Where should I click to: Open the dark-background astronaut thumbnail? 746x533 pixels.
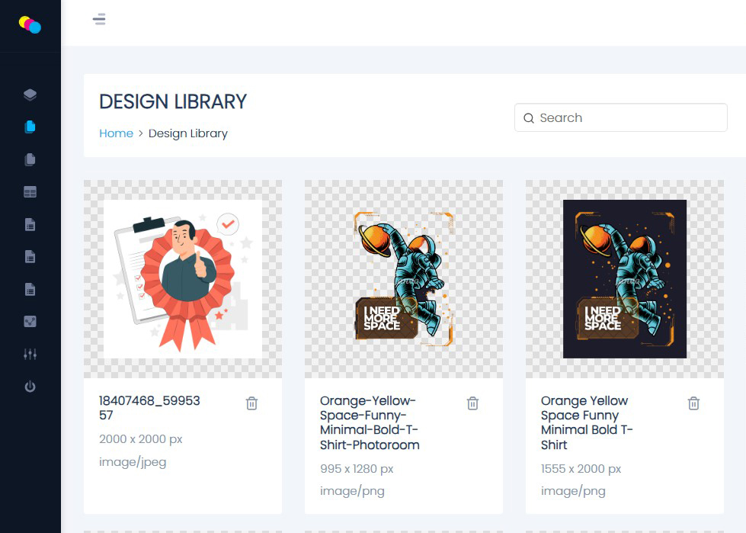625,279
